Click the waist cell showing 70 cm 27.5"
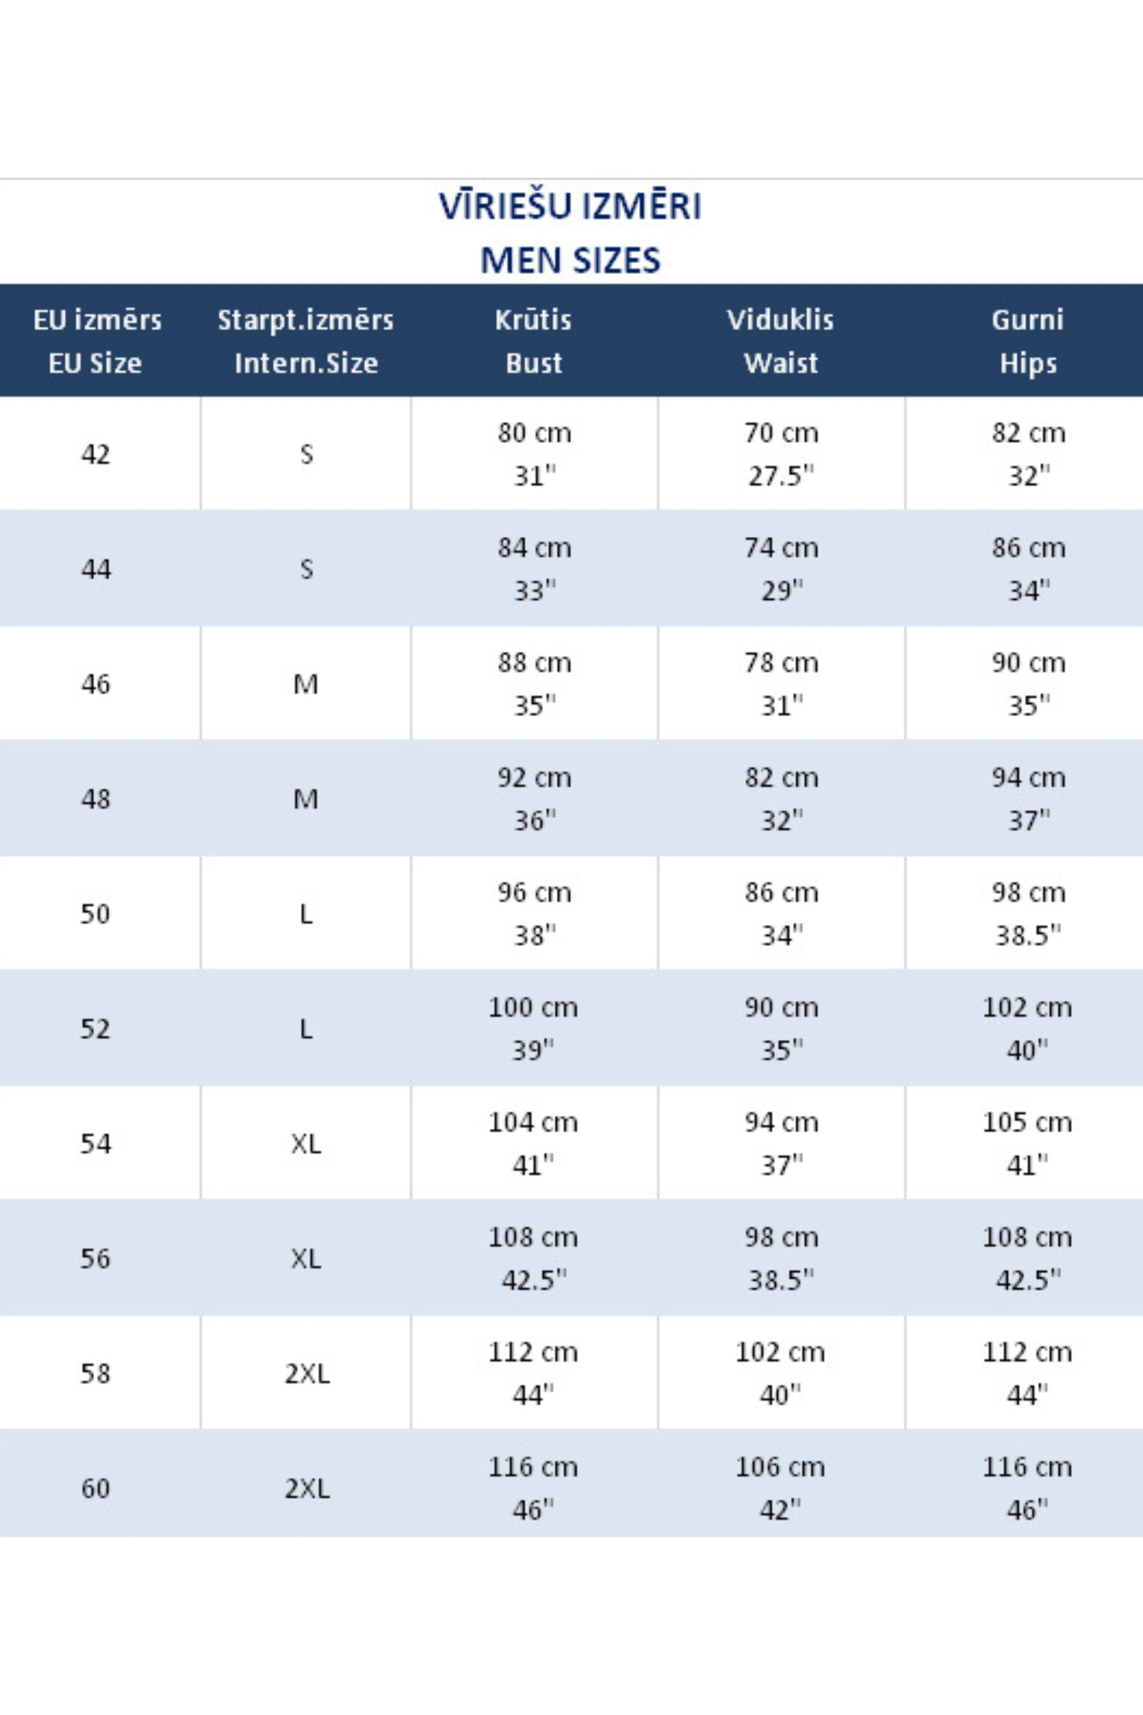Viewport: 1143px width, 1715px height. [781, 454]
